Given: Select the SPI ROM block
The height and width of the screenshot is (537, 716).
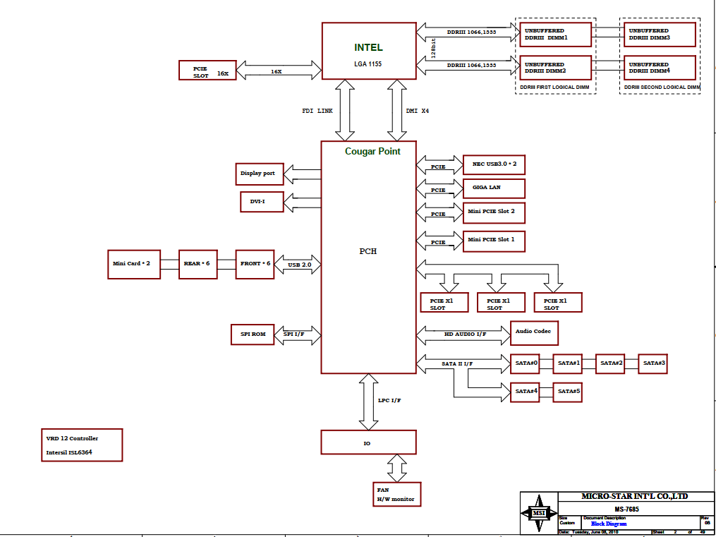Looking at the screenshot, I should point(253,334).
